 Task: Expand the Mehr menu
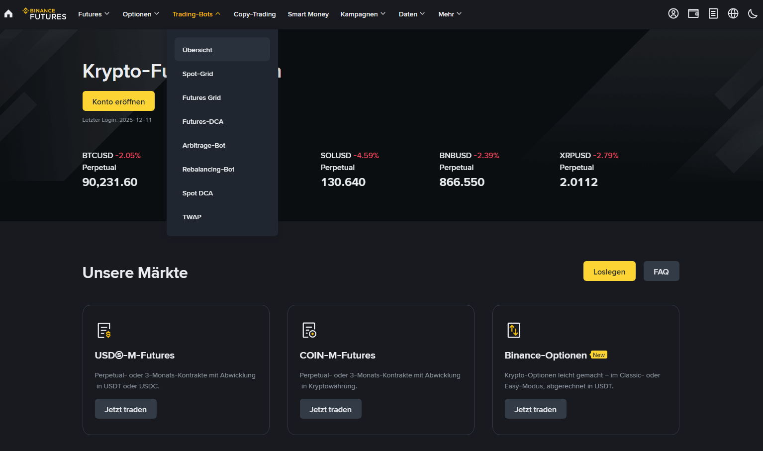pyautogui.click(x=450, y=14)
